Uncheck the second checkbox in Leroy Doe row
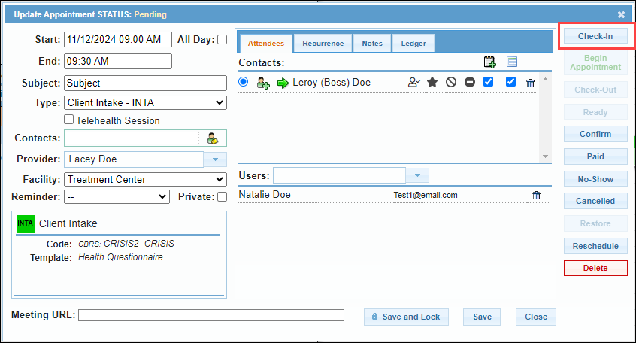Image resolution: width=636 pixels, height=343 pixels. click(510, 82)
